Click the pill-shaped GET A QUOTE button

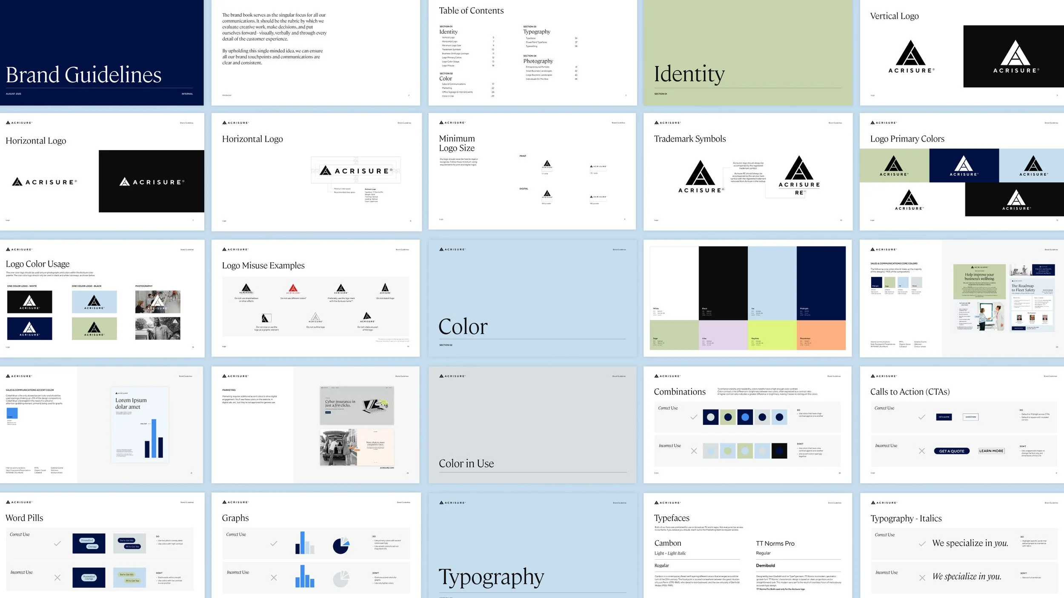tap(952, 451)
